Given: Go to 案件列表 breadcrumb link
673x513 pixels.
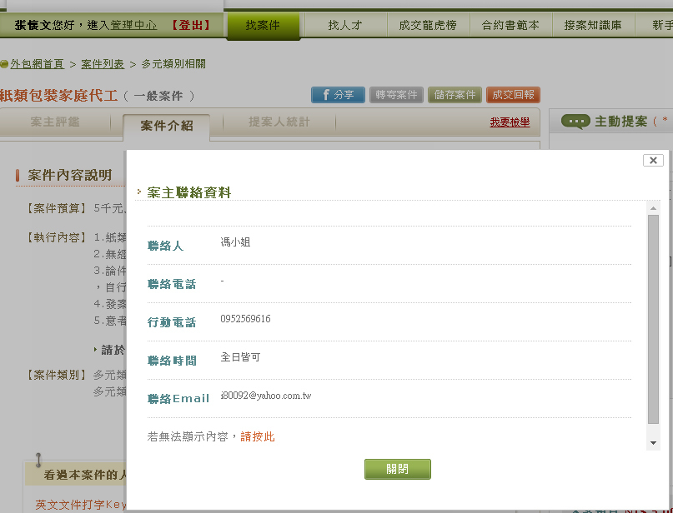Looking at the screenshot, I should coord(103,64).
